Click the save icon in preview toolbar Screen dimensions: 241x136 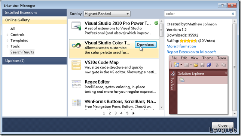202,65
